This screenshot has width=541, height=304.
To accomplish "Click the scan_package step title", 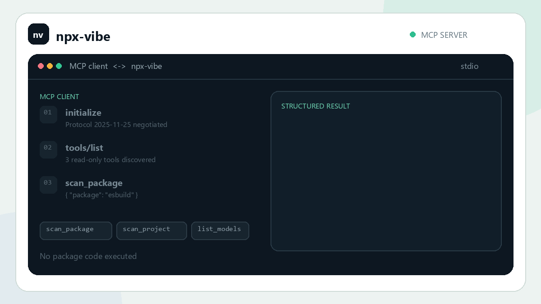I will 94,183.
